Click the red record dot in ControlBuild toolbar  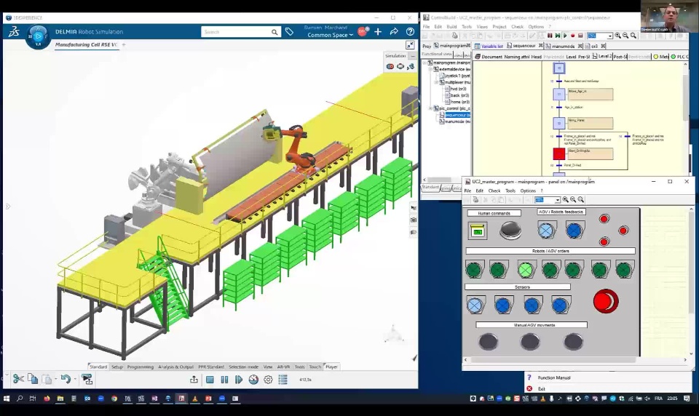(573, 36)
